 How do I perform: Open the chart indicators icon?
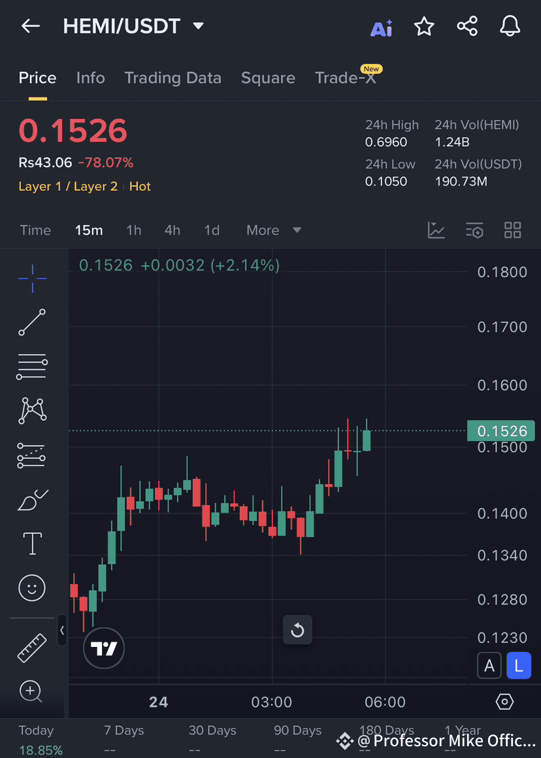[436, 230]
